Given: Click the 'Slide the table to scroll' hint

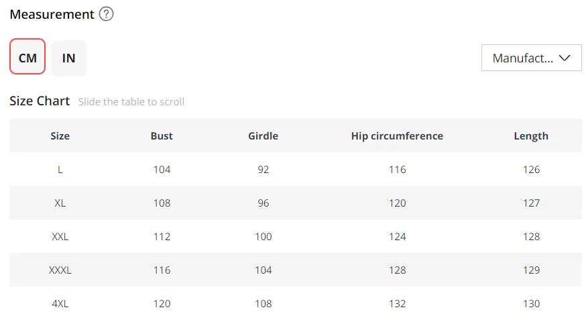Looking at the screenshot, I should [x=131, y=101].
